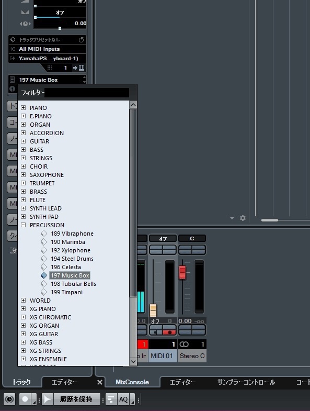
Task: Click the patch list icon beside 197 Music Box
Action: [x=12, y=80]
